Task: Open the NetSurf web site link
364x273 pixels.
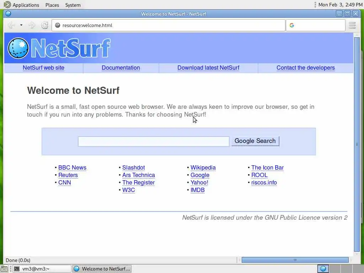Action: (x=43, y=68)
